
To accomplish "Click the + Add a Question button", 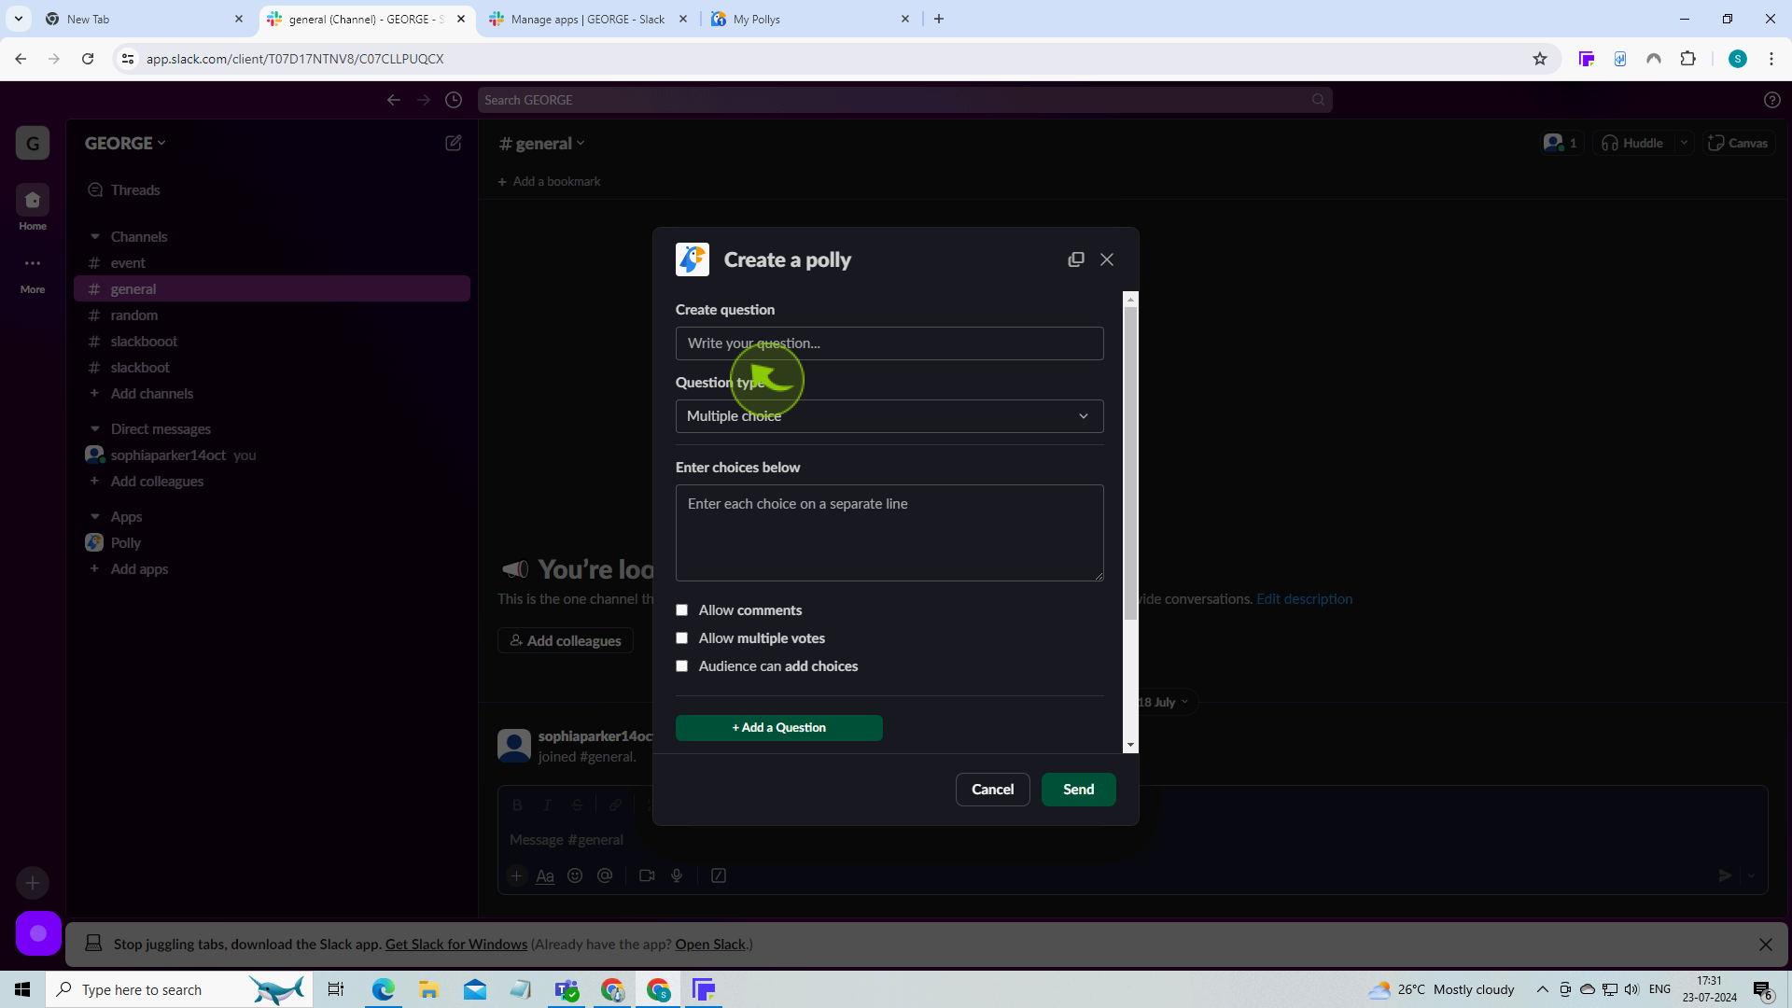I will 779,728.
